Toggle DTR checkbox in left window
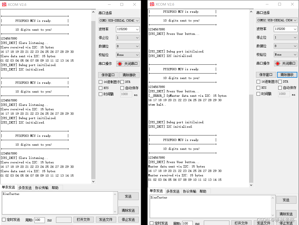The width and height of the screenshot is (299, 225). point(122,82)
